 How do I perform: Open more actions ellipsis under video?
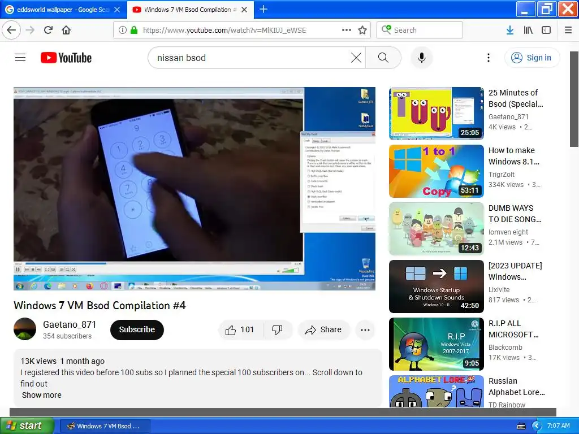(365, 330)
